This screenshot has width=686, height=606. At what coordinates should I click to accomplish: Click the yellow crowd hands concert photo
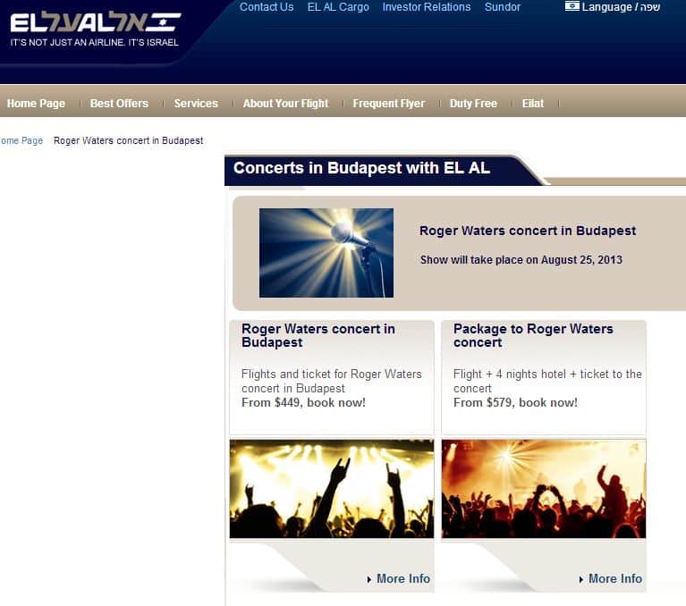click(332, 489)
